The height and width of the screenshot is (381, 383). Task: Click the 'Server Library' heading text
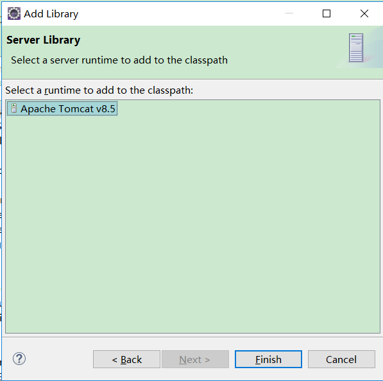tap(43, 40)
